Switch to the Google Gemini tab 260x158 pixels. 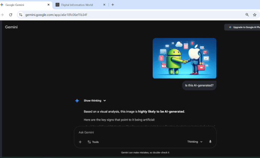click(25, 5)
